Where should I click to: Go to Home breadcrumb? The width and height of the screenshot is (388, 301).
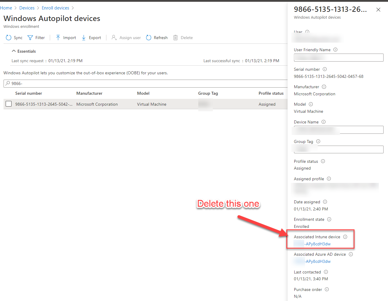[6, 8]
